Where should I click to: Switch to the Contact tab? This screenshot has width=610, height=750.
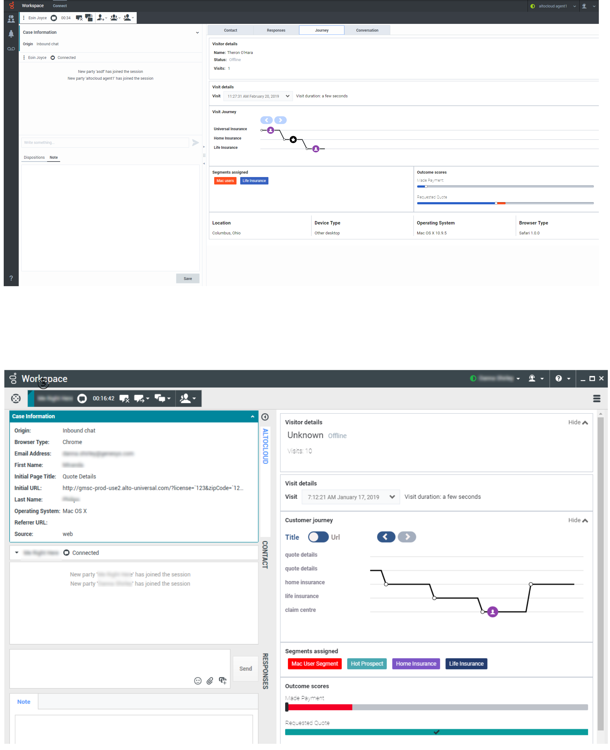click(231, 30)
